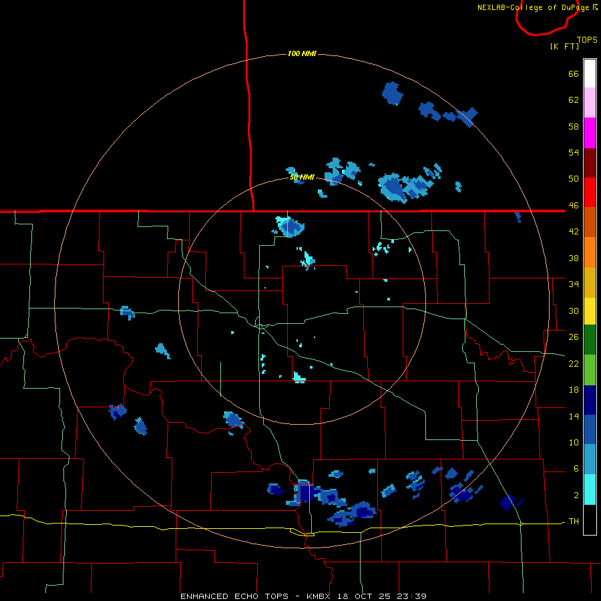Image resolution: width=601 pixels, height=601 pixels.
Task: Click the legend value 34
Action: (574, 284)
